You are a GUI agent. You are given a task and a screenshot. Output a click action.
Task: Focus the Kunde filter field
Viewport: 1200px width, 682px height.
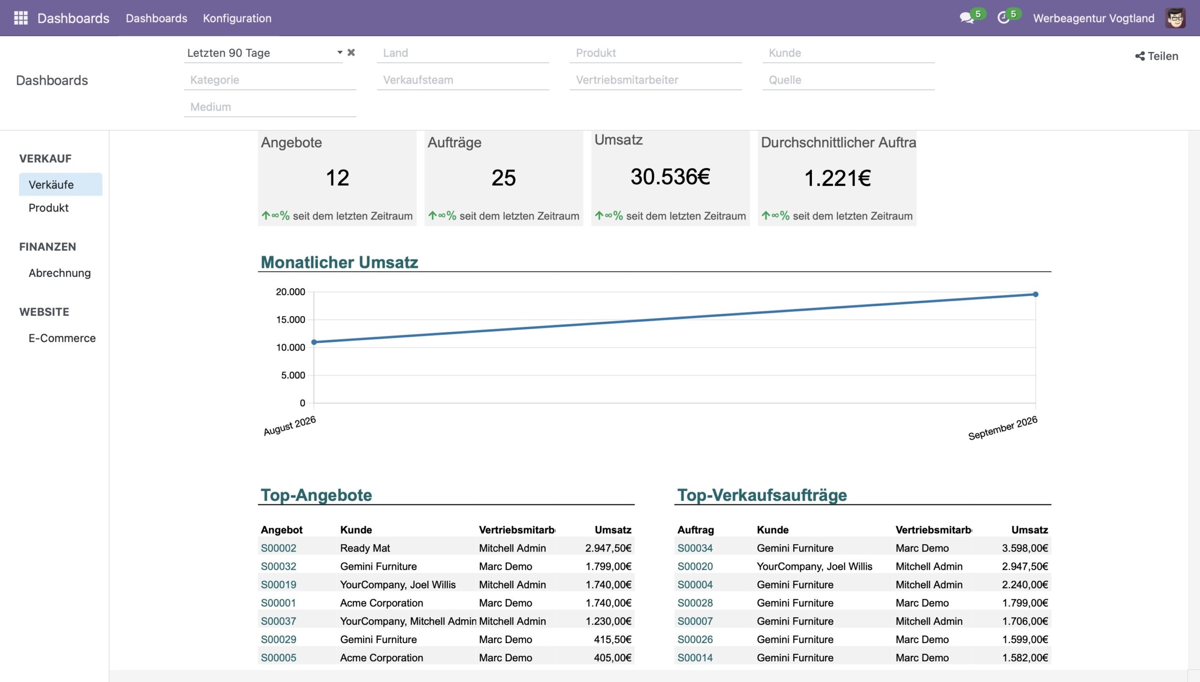click(848, 53)
